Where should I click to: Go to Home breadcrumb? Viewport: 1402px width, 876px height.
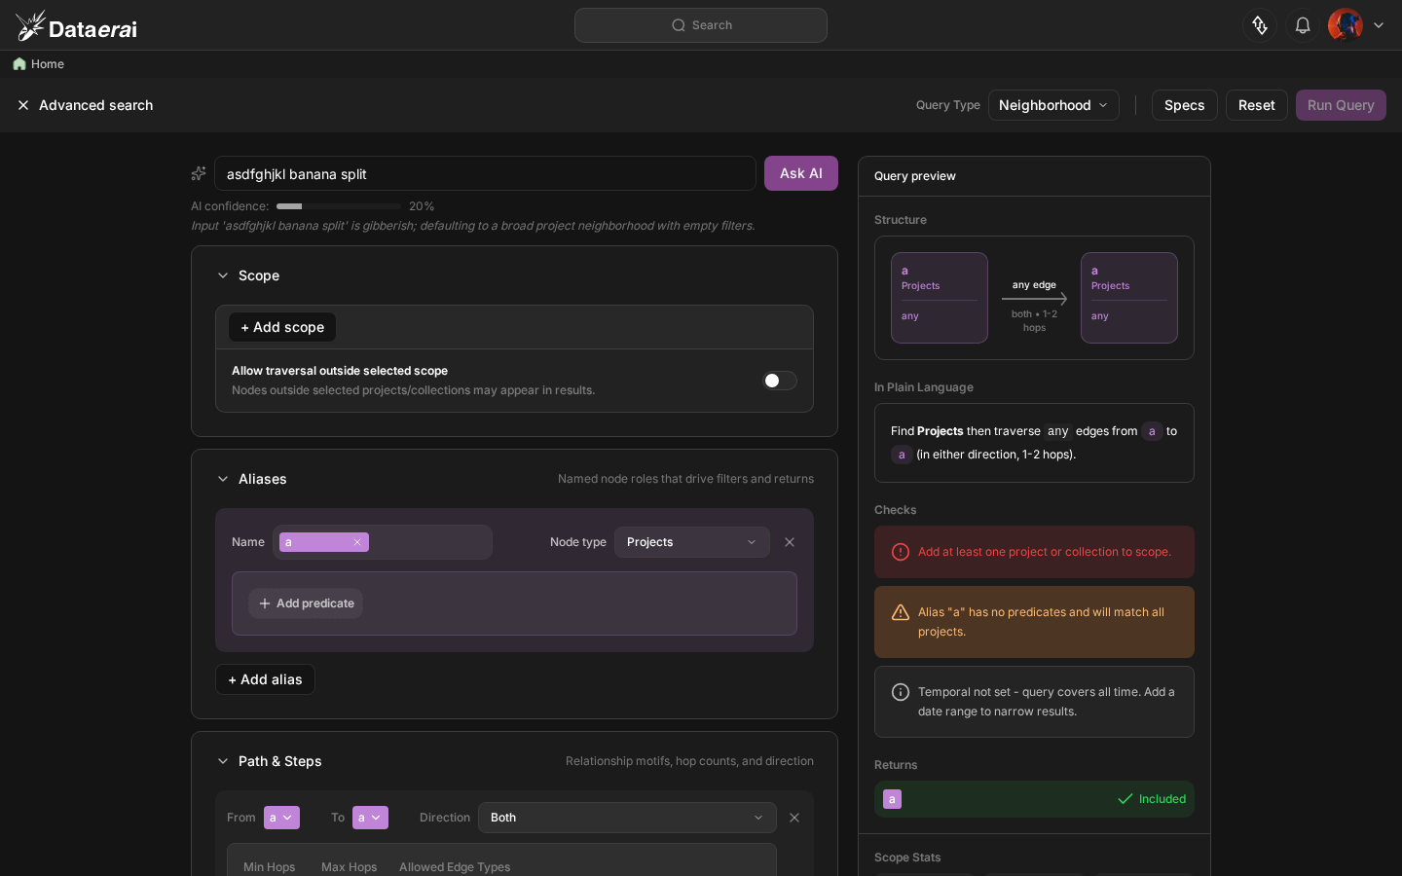tap(48, 64)
